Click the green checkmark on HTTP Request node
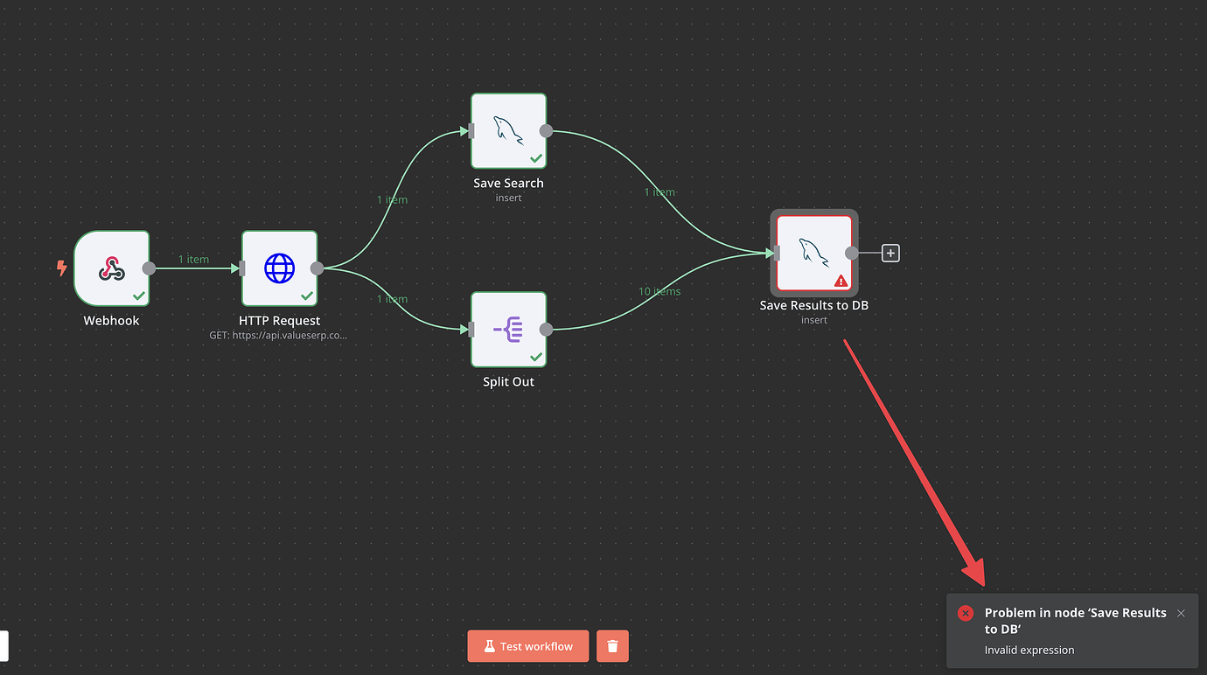This screenshot has width=1207, height=675. click(307, 295)
